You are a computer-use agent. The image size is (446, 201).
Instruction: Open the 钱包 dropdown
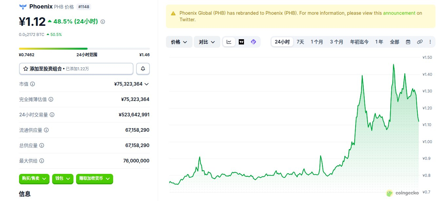63,178
